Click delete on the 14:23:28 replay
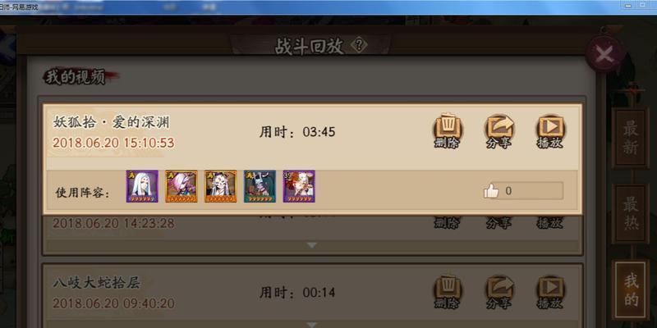The width and height of the screenshot is (657, 328). pyautogui.click(x=447, y=222)
